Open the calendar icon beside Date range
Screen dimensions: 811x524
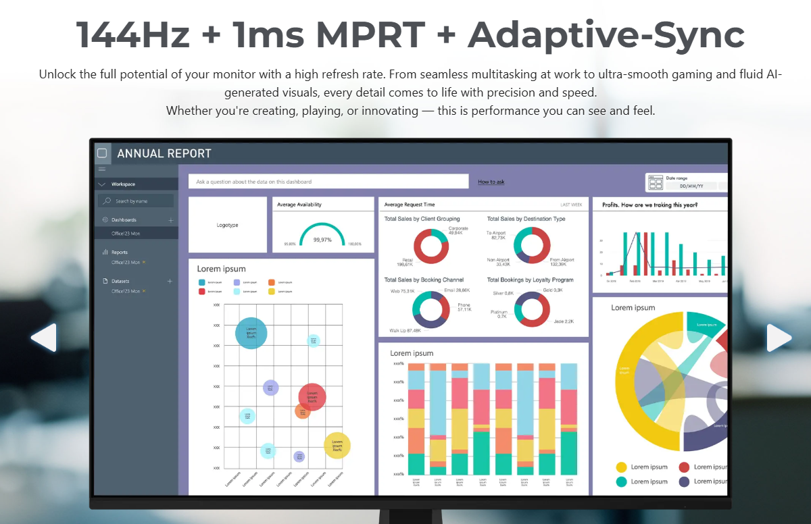click(656, 182)
